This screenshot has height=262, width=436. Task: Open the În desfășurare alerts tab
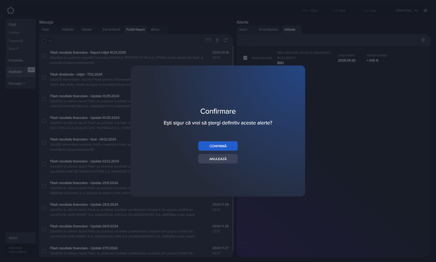click(x=269, y=30)
